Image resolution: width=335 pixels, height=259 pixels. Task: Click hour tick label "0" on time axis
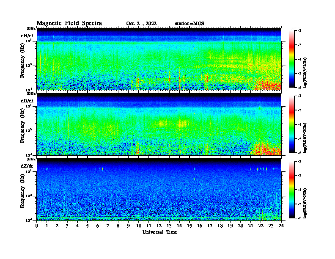pos(37,226)
